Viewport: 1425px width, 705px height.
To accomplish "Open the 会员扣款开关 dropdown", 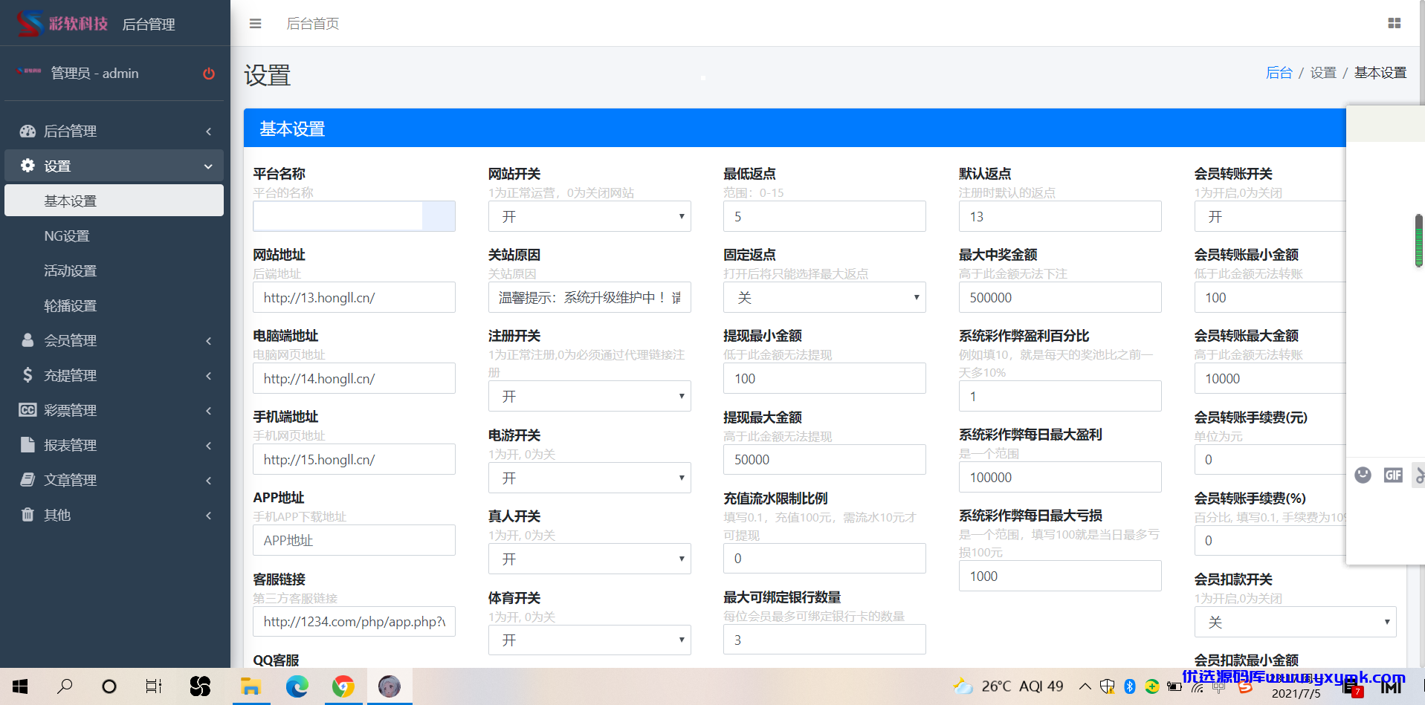I will [1295, 622].
